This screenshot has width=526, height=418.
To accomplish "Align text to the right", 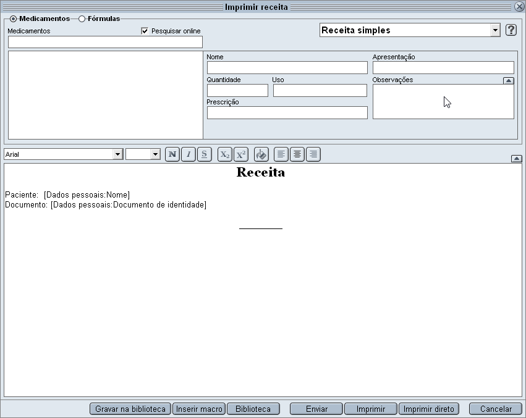I will [x=313, y=154].
